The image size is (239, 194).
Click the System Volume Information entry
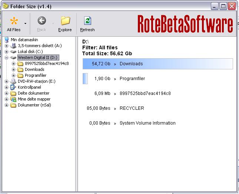(147, 123)
